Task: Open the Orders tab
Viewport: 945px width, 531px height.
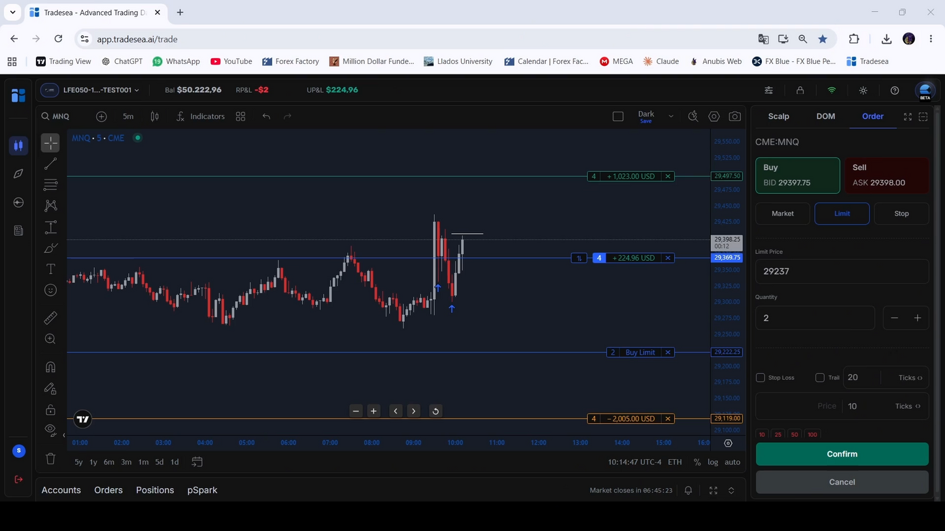Action: [x=108, y=490]
